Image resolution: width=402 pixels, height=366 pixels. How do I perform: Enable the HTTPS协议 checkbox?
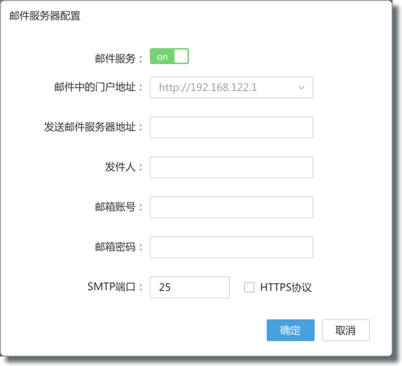click(249, 287)
